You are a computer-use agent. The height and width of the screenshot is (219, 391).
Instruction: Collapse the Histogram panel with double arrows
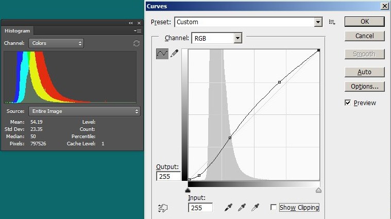131,23
